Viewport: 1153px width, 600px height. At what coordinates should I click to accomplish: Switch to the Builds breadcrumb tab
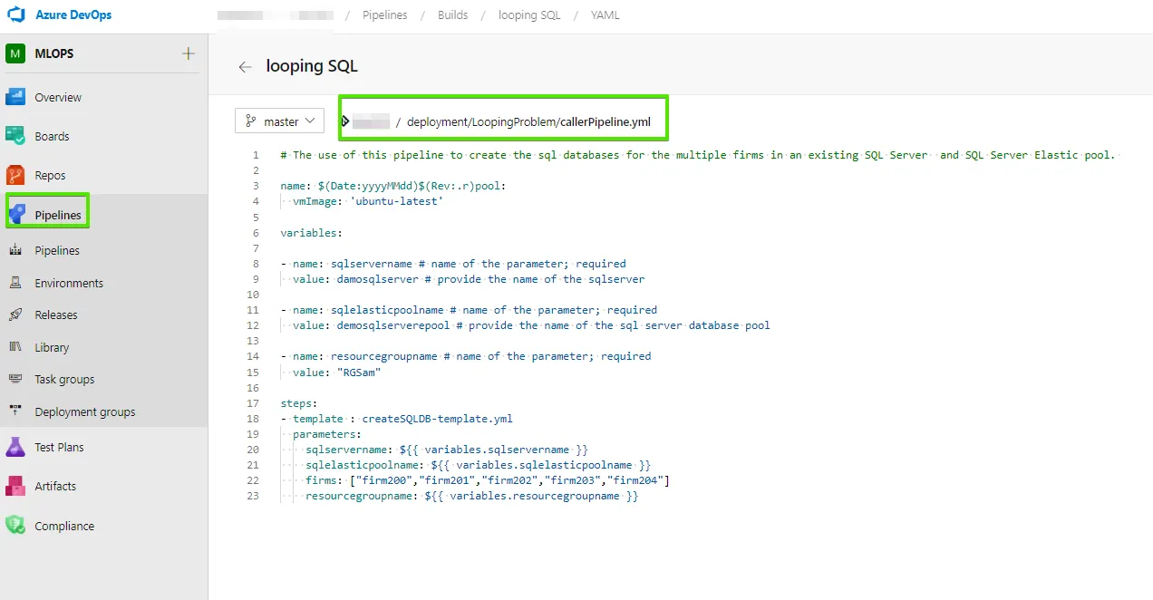(x=452, y=15)
